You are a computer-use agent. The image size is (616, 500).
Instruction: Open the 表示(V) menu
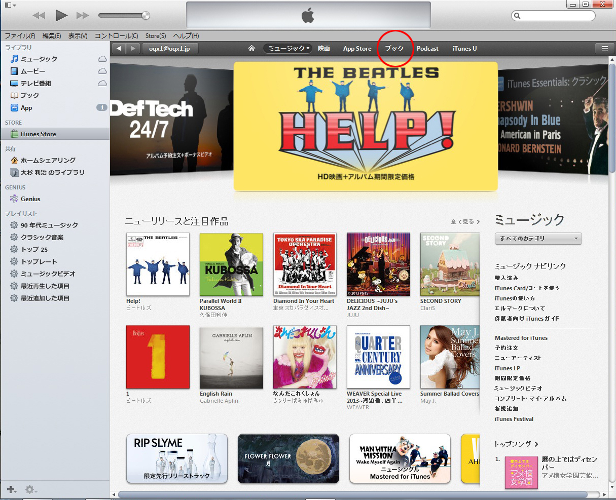click(78, 36)
